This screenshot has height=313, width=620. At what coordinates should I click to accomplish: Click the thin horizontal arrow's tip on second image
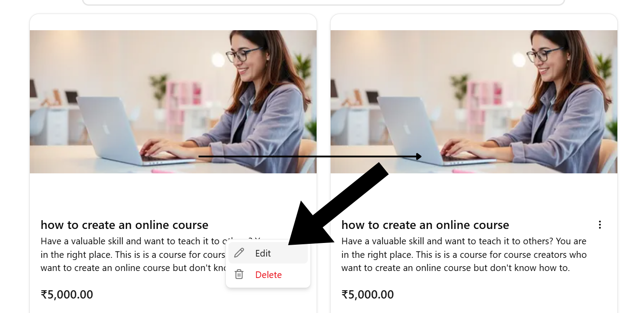pos(419,156)
